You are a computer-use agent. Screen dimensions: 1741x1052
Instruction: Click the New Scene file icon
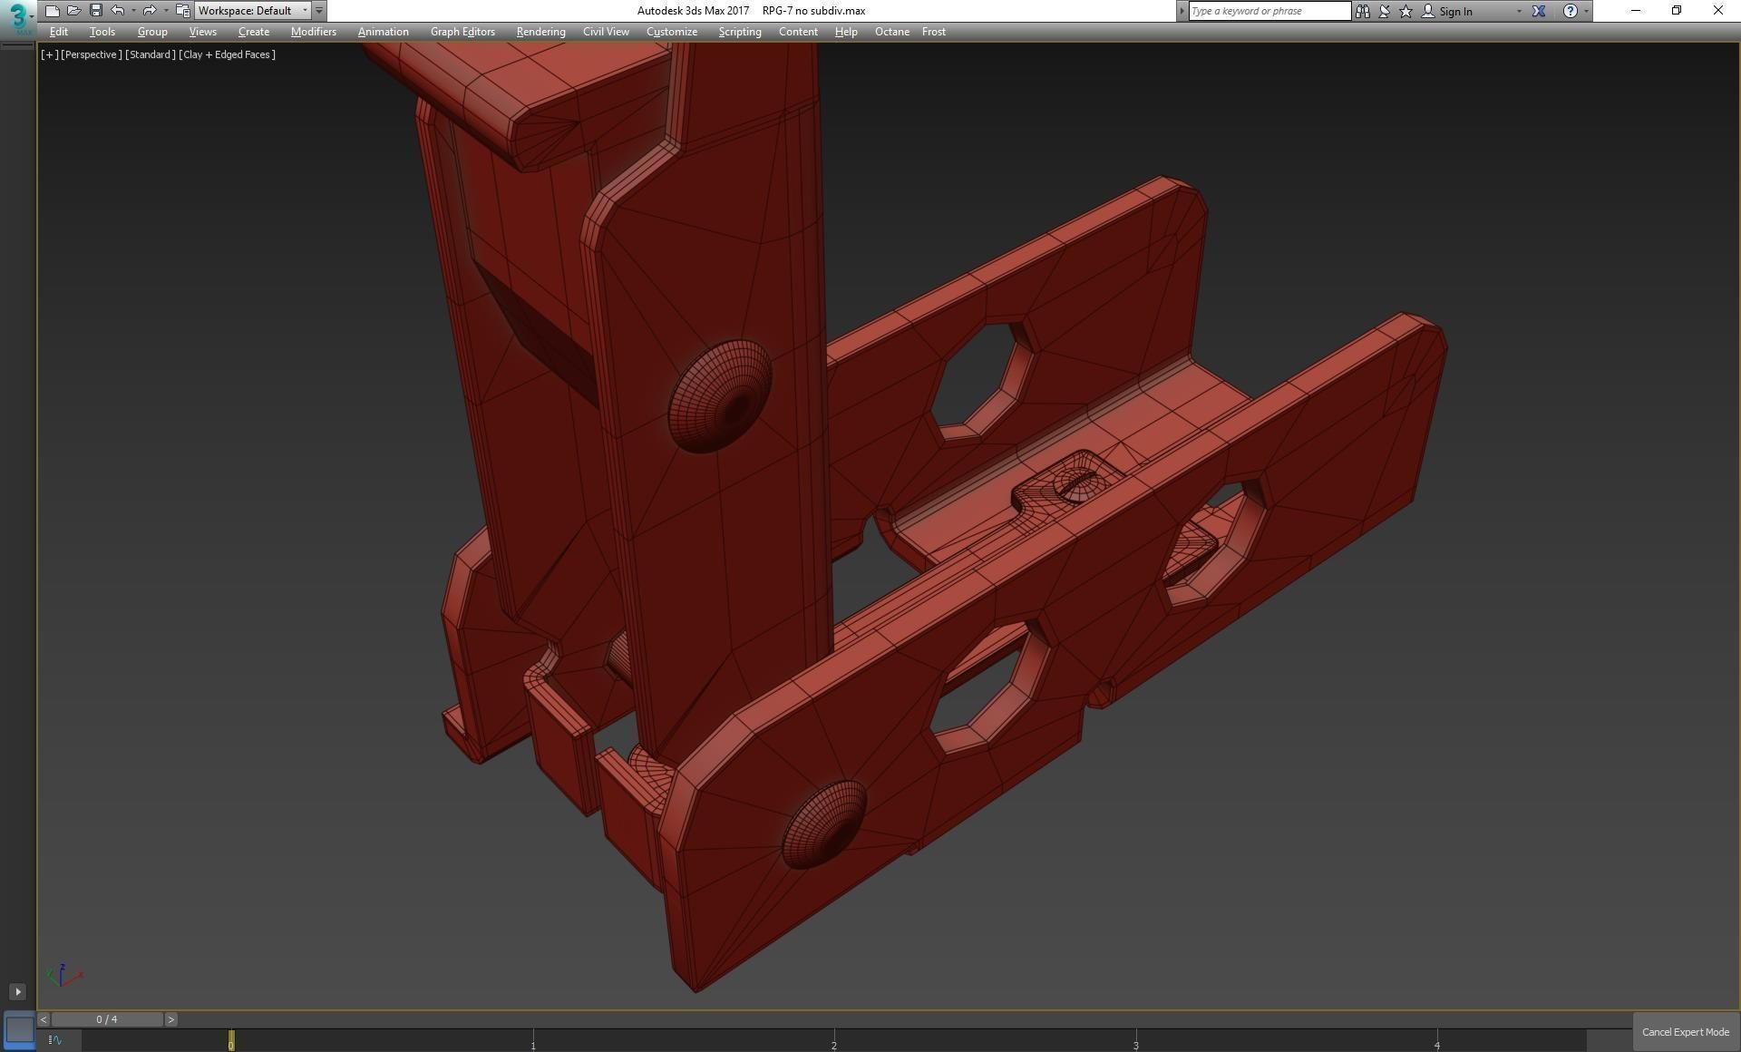click(x=52, y=11)
